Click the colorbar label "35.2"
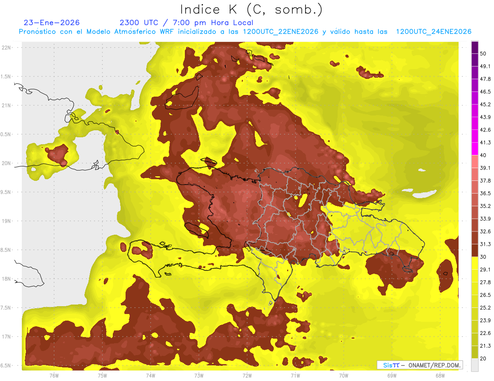Image resolution: width=494 pixels, height=381 pixels. click(x=485, y=206)
